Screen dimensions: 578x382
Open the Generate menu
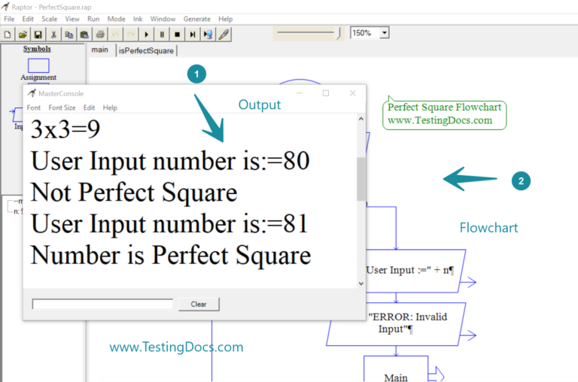coord(197,18)
